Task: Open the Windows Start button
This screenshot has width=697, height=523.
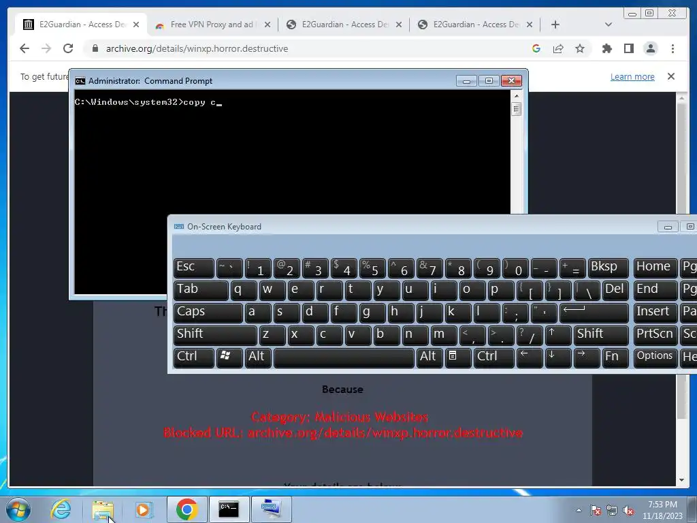Action: tap(18, 509)
